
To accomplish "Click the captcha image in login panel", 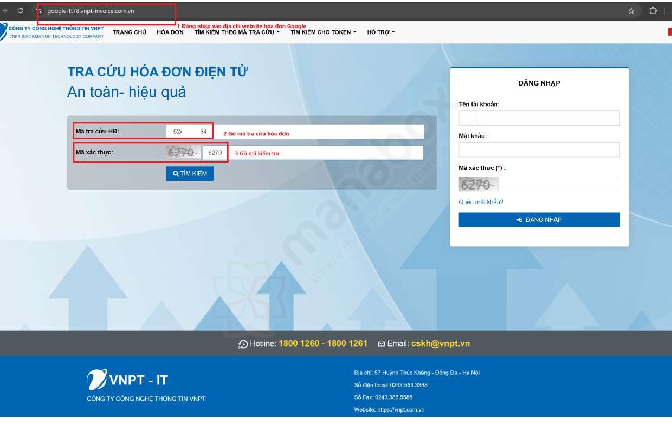I will pyautogui.click(x=478, y=184).
